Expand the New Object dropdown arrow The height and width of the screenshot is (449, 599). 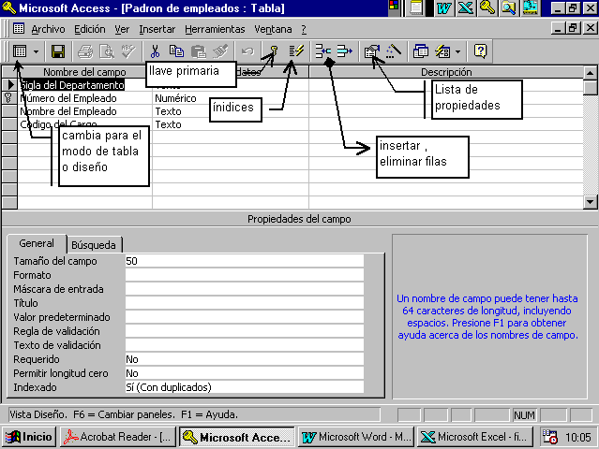457,51
